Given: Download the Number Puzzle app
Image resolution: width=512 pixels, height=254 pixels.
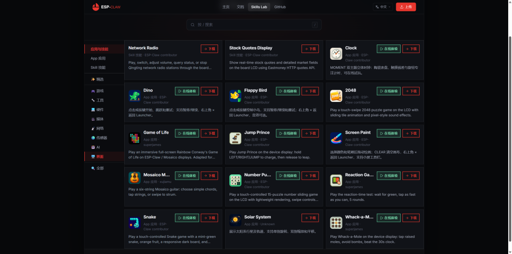Looking at the screenshot, I should tap(310, 176).
